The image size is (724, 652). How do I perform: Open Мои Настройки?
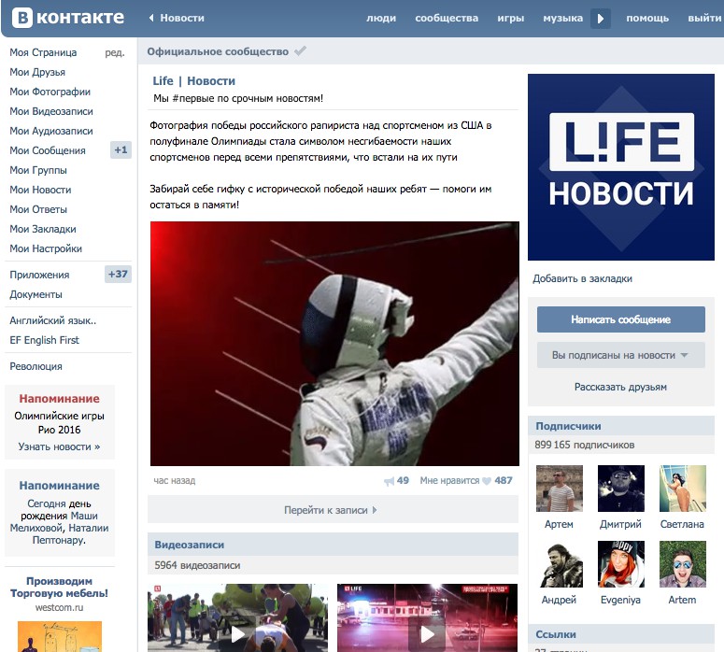pyautogui.click(x=46, y=248)
